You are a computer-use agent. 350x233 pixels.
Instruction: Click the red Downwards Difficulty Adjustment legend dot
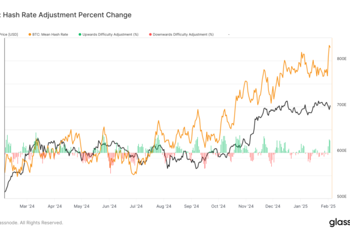point(150,35)
